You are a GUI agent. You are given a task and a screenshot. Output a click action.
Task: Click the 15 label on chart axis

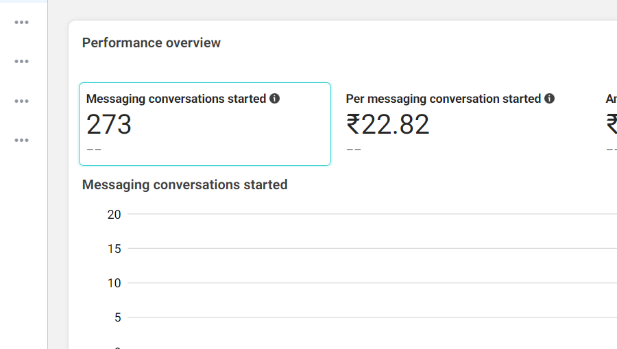coord(114,249)
